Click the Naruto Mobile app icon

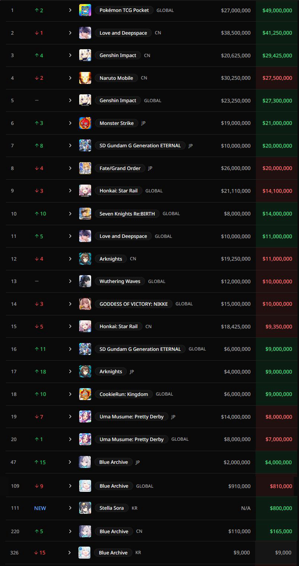pyautogui.click(x=85, y=78)
